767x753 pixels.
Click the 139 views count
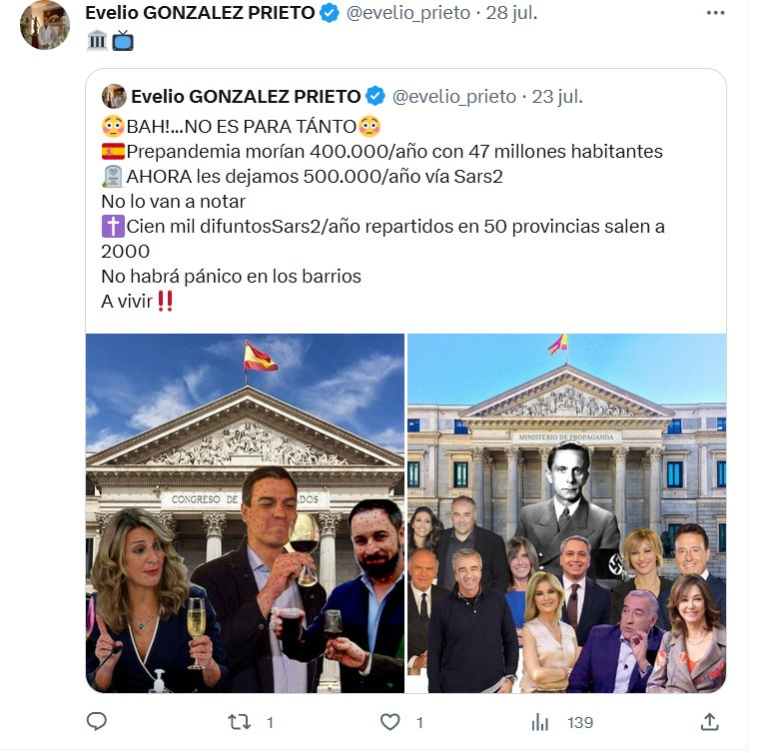click(x=580, y=722)
